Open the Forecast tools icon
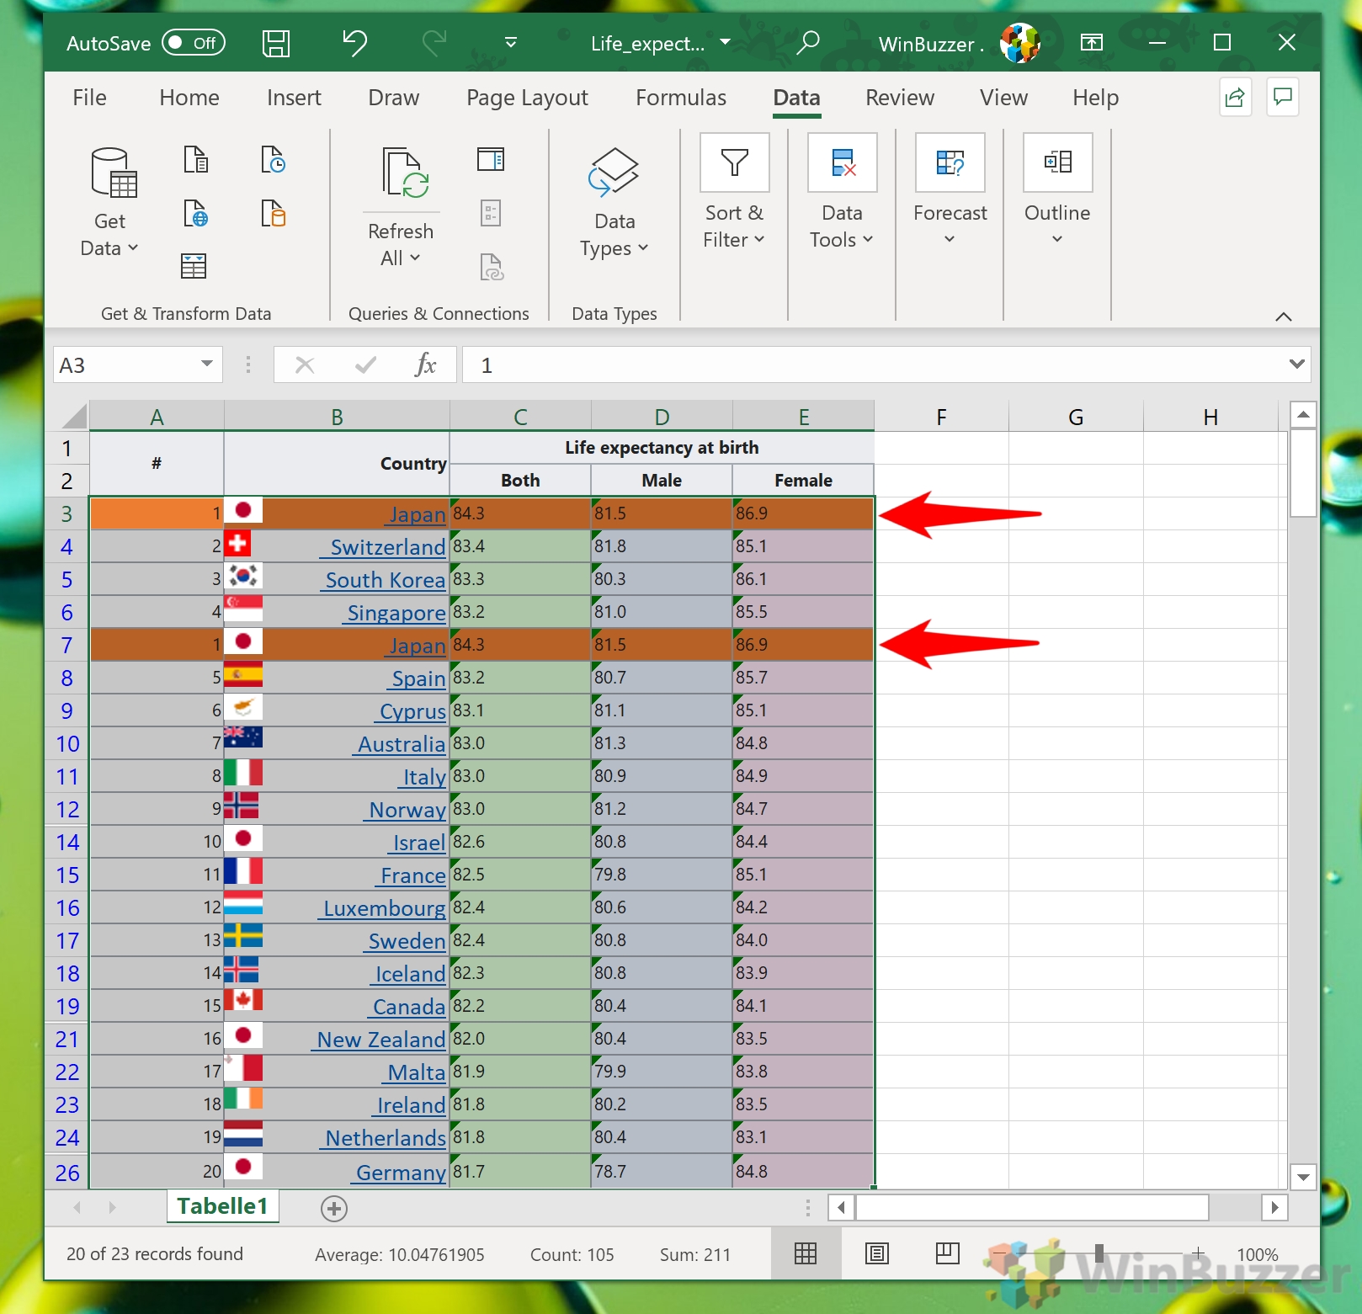Screen dimensions: 1362x1314 tap(950, 162)
